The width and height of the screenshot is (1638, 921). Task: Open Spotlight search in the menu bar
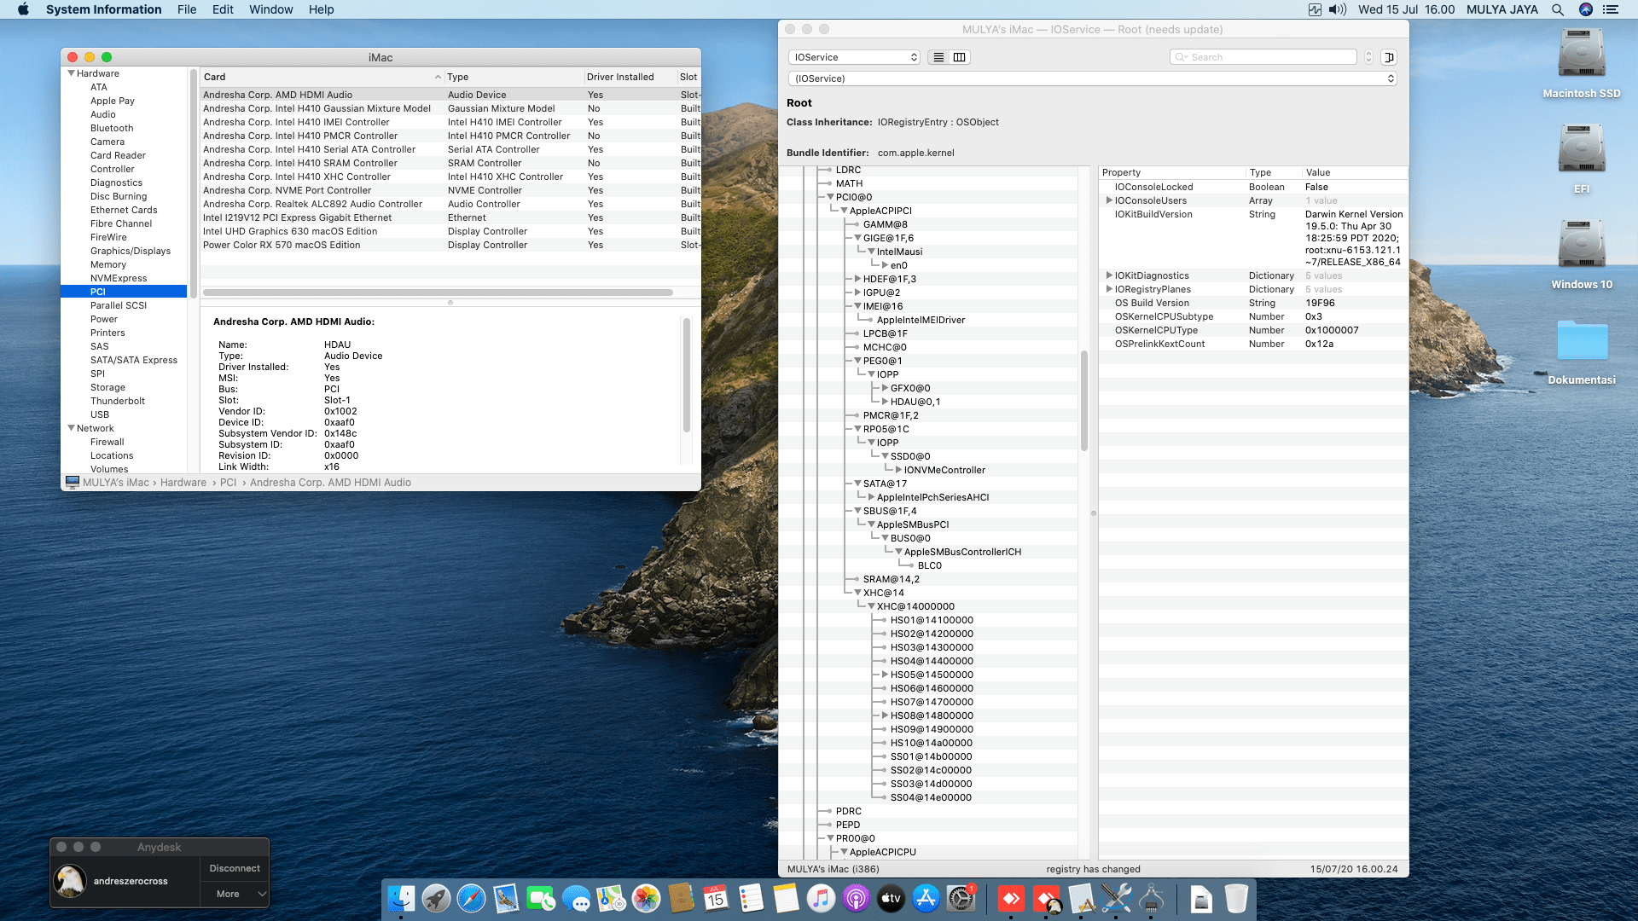(x=1558, y=9)
